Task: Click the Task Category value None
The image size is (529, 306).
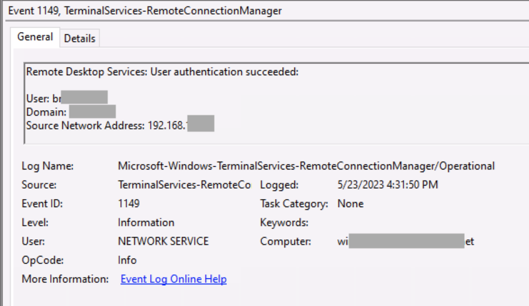Action: [x=350, y=204]
